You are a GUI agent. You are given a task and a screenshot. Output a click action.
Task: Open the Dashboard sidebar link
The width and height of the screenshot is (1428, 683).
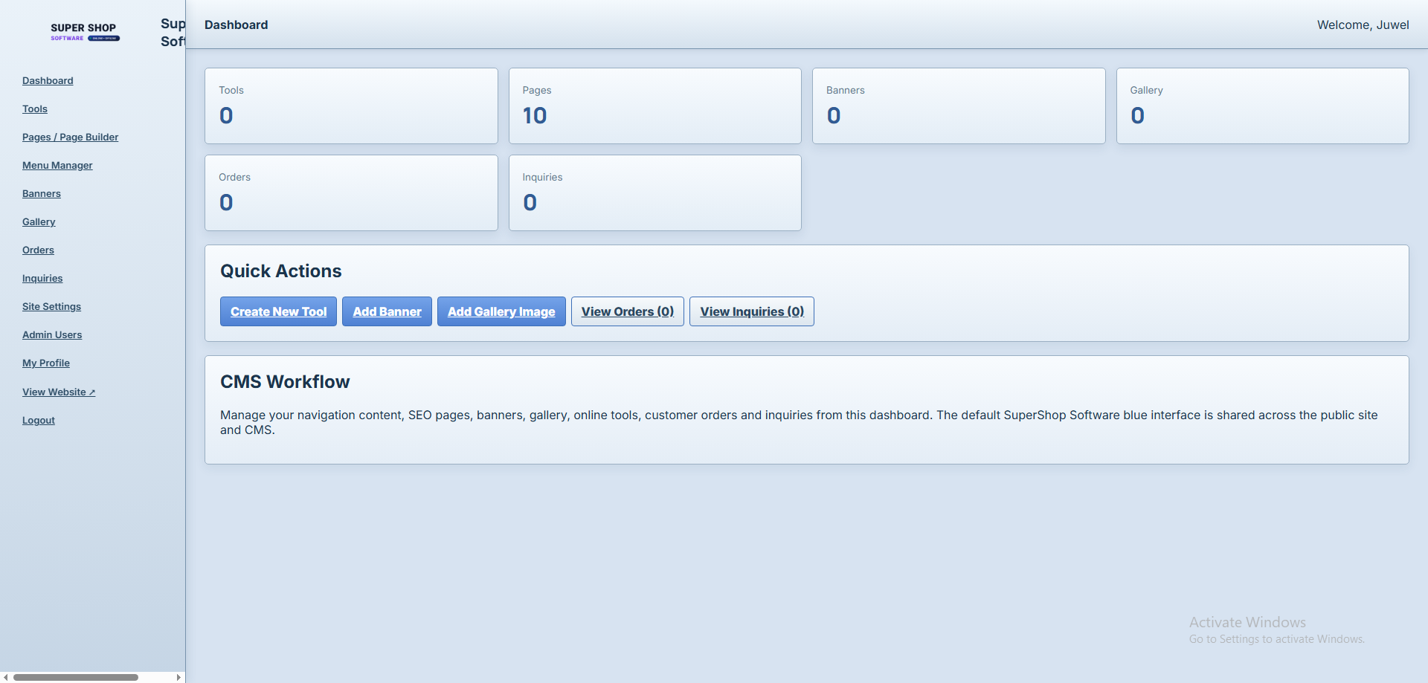pyautogui.click(x=48, y=80)
